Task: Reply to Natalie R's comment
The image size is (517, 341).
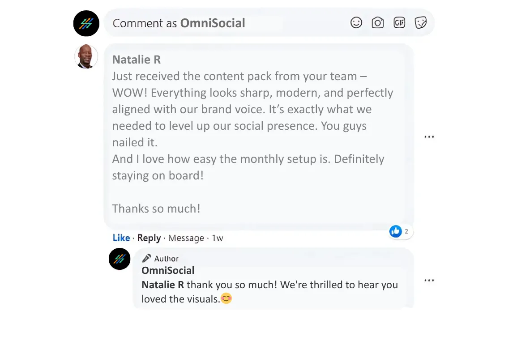Action: tap(149, 238)
